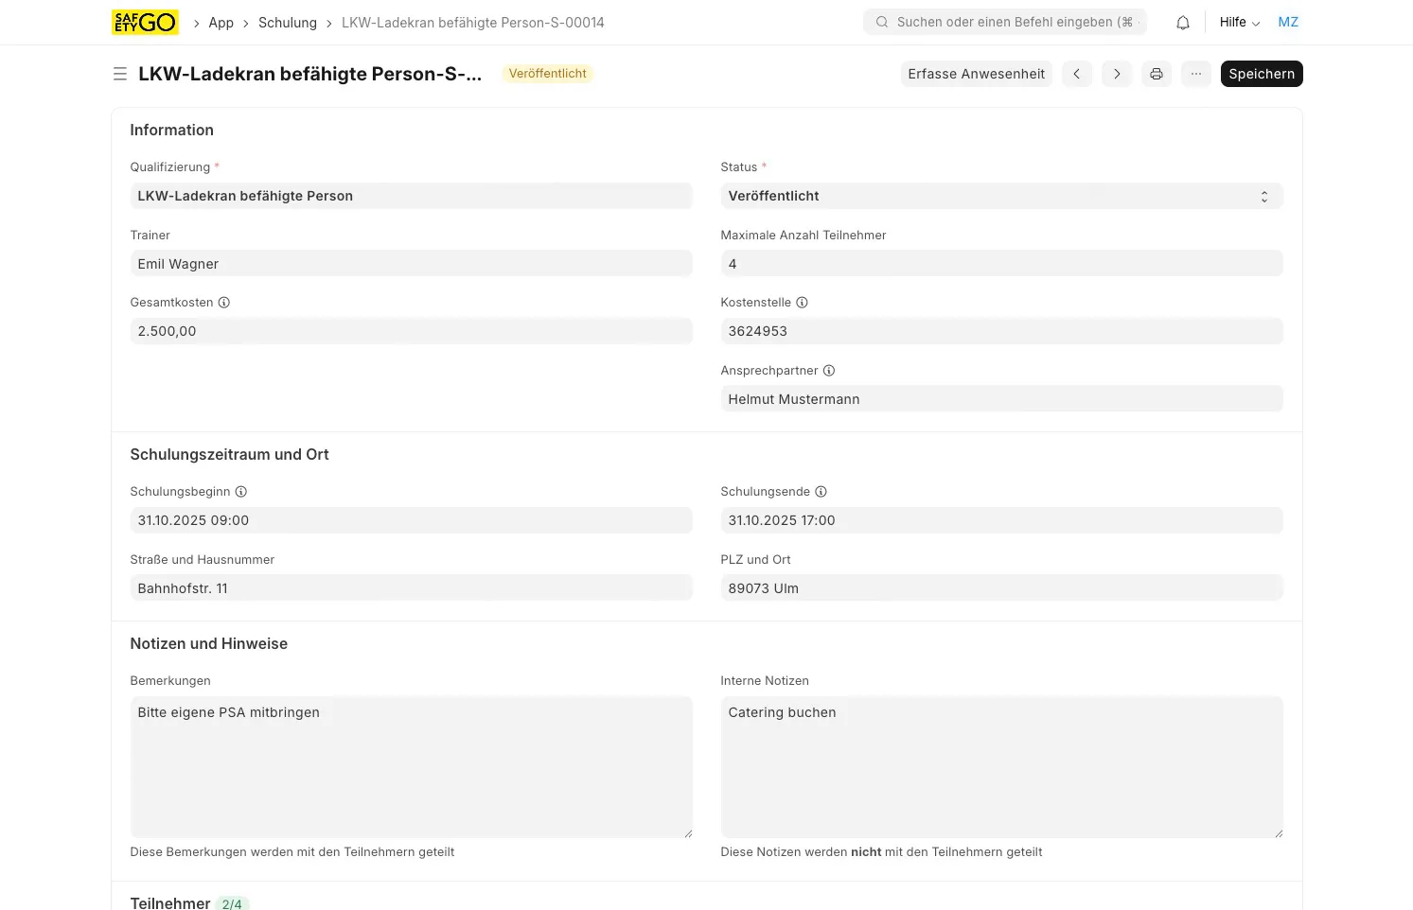Open the MZ user avatar menu

[x=1288, y=21]
